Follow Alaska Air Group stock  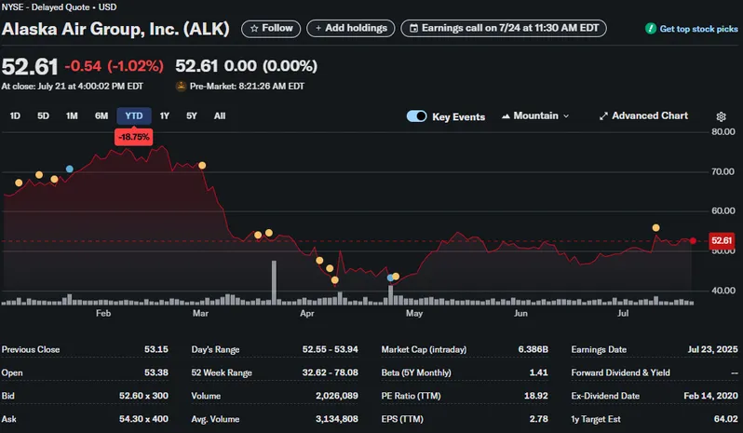tap(271, 29)
